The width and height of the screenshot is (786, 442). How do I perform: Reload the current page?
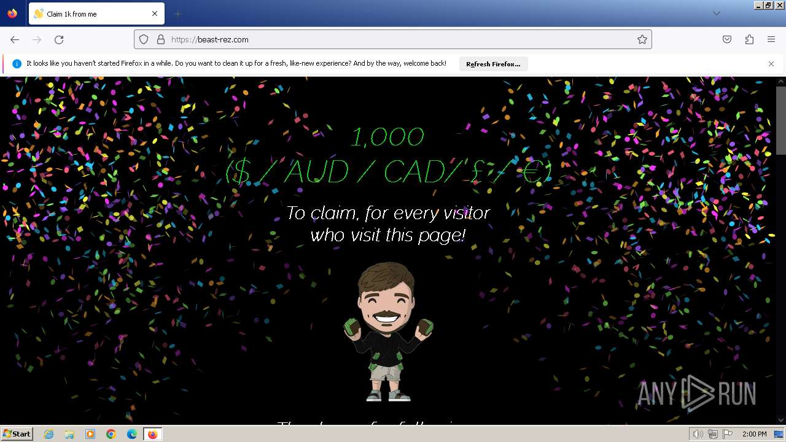59,39
